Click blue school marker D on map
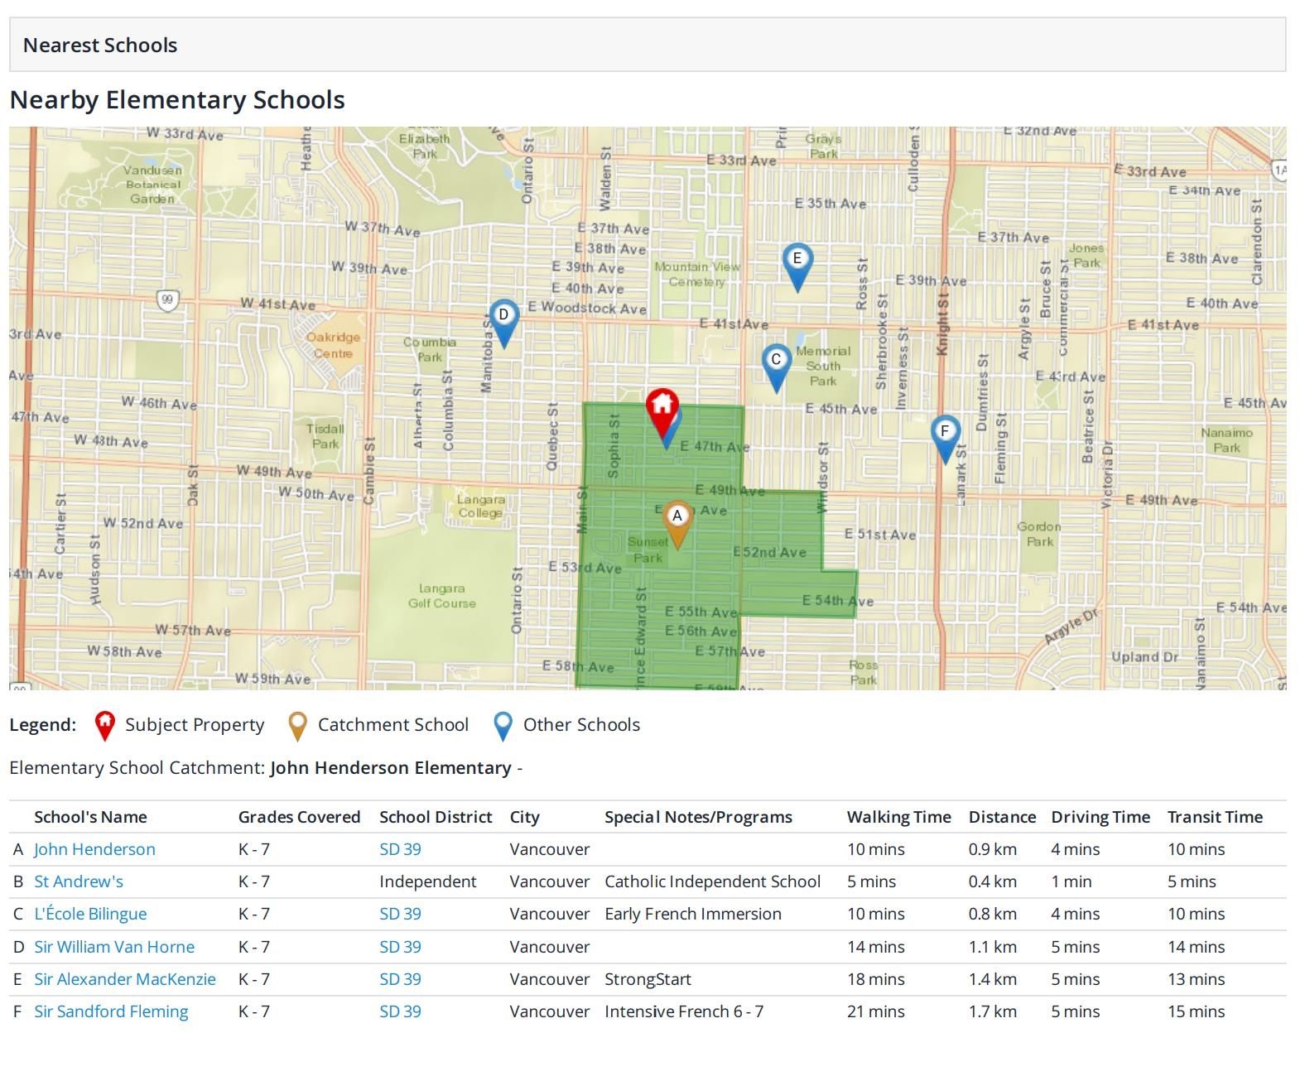1305x1071 pixels. [503, 322]
